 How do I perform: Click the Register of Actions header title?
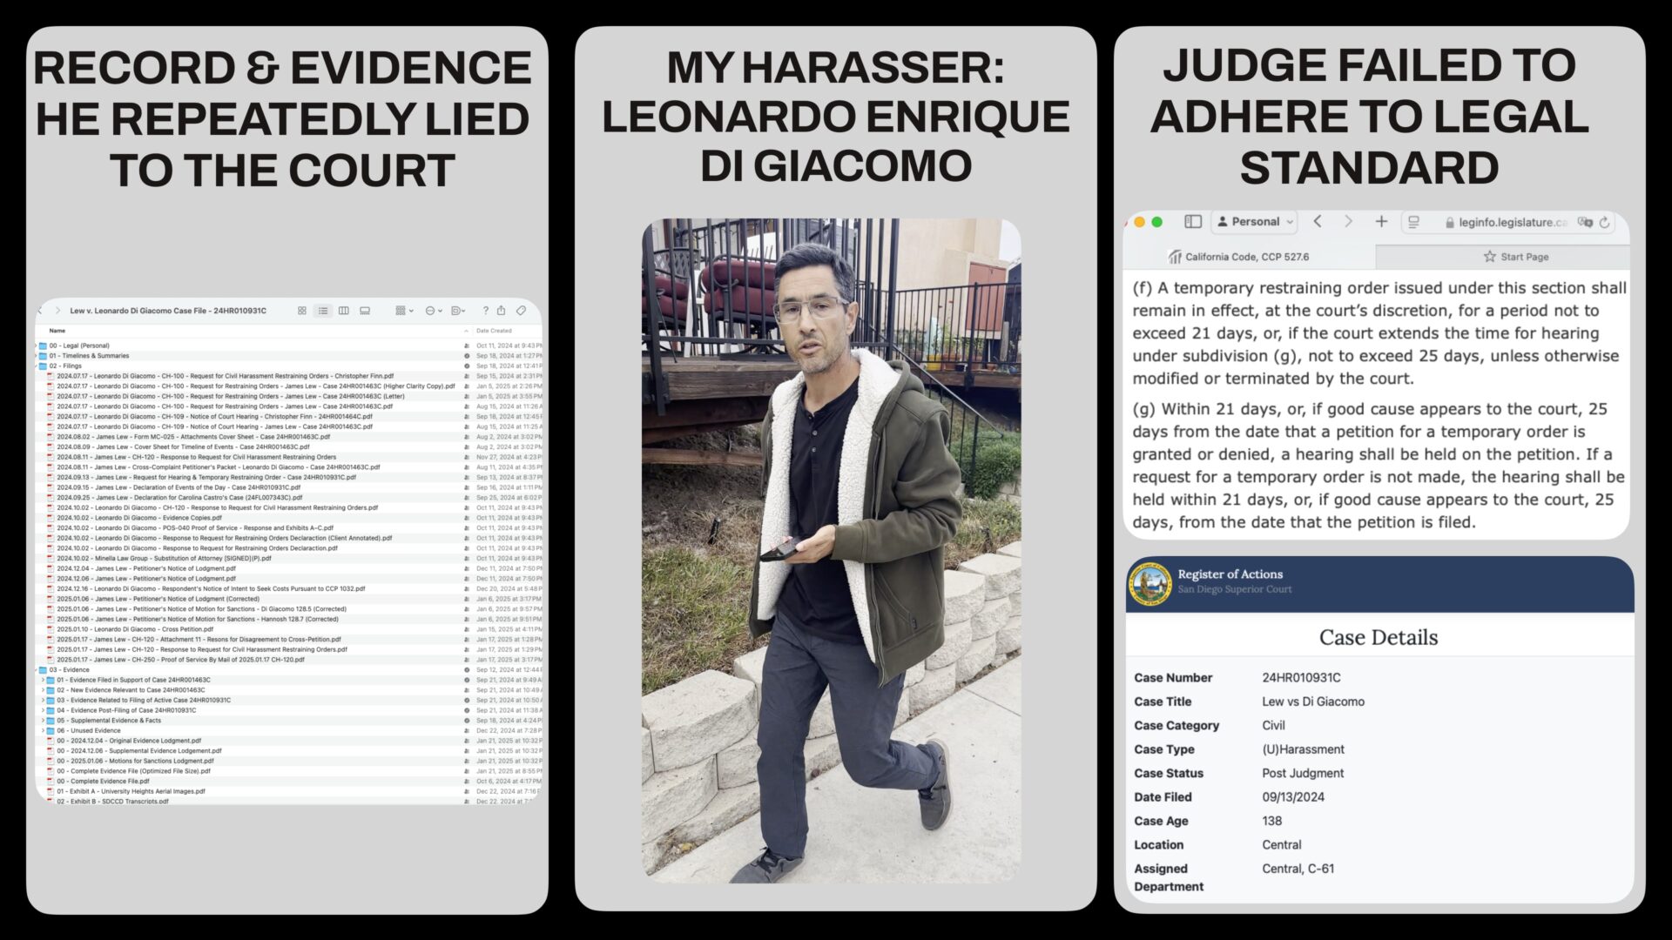[x=1230, y=574]
